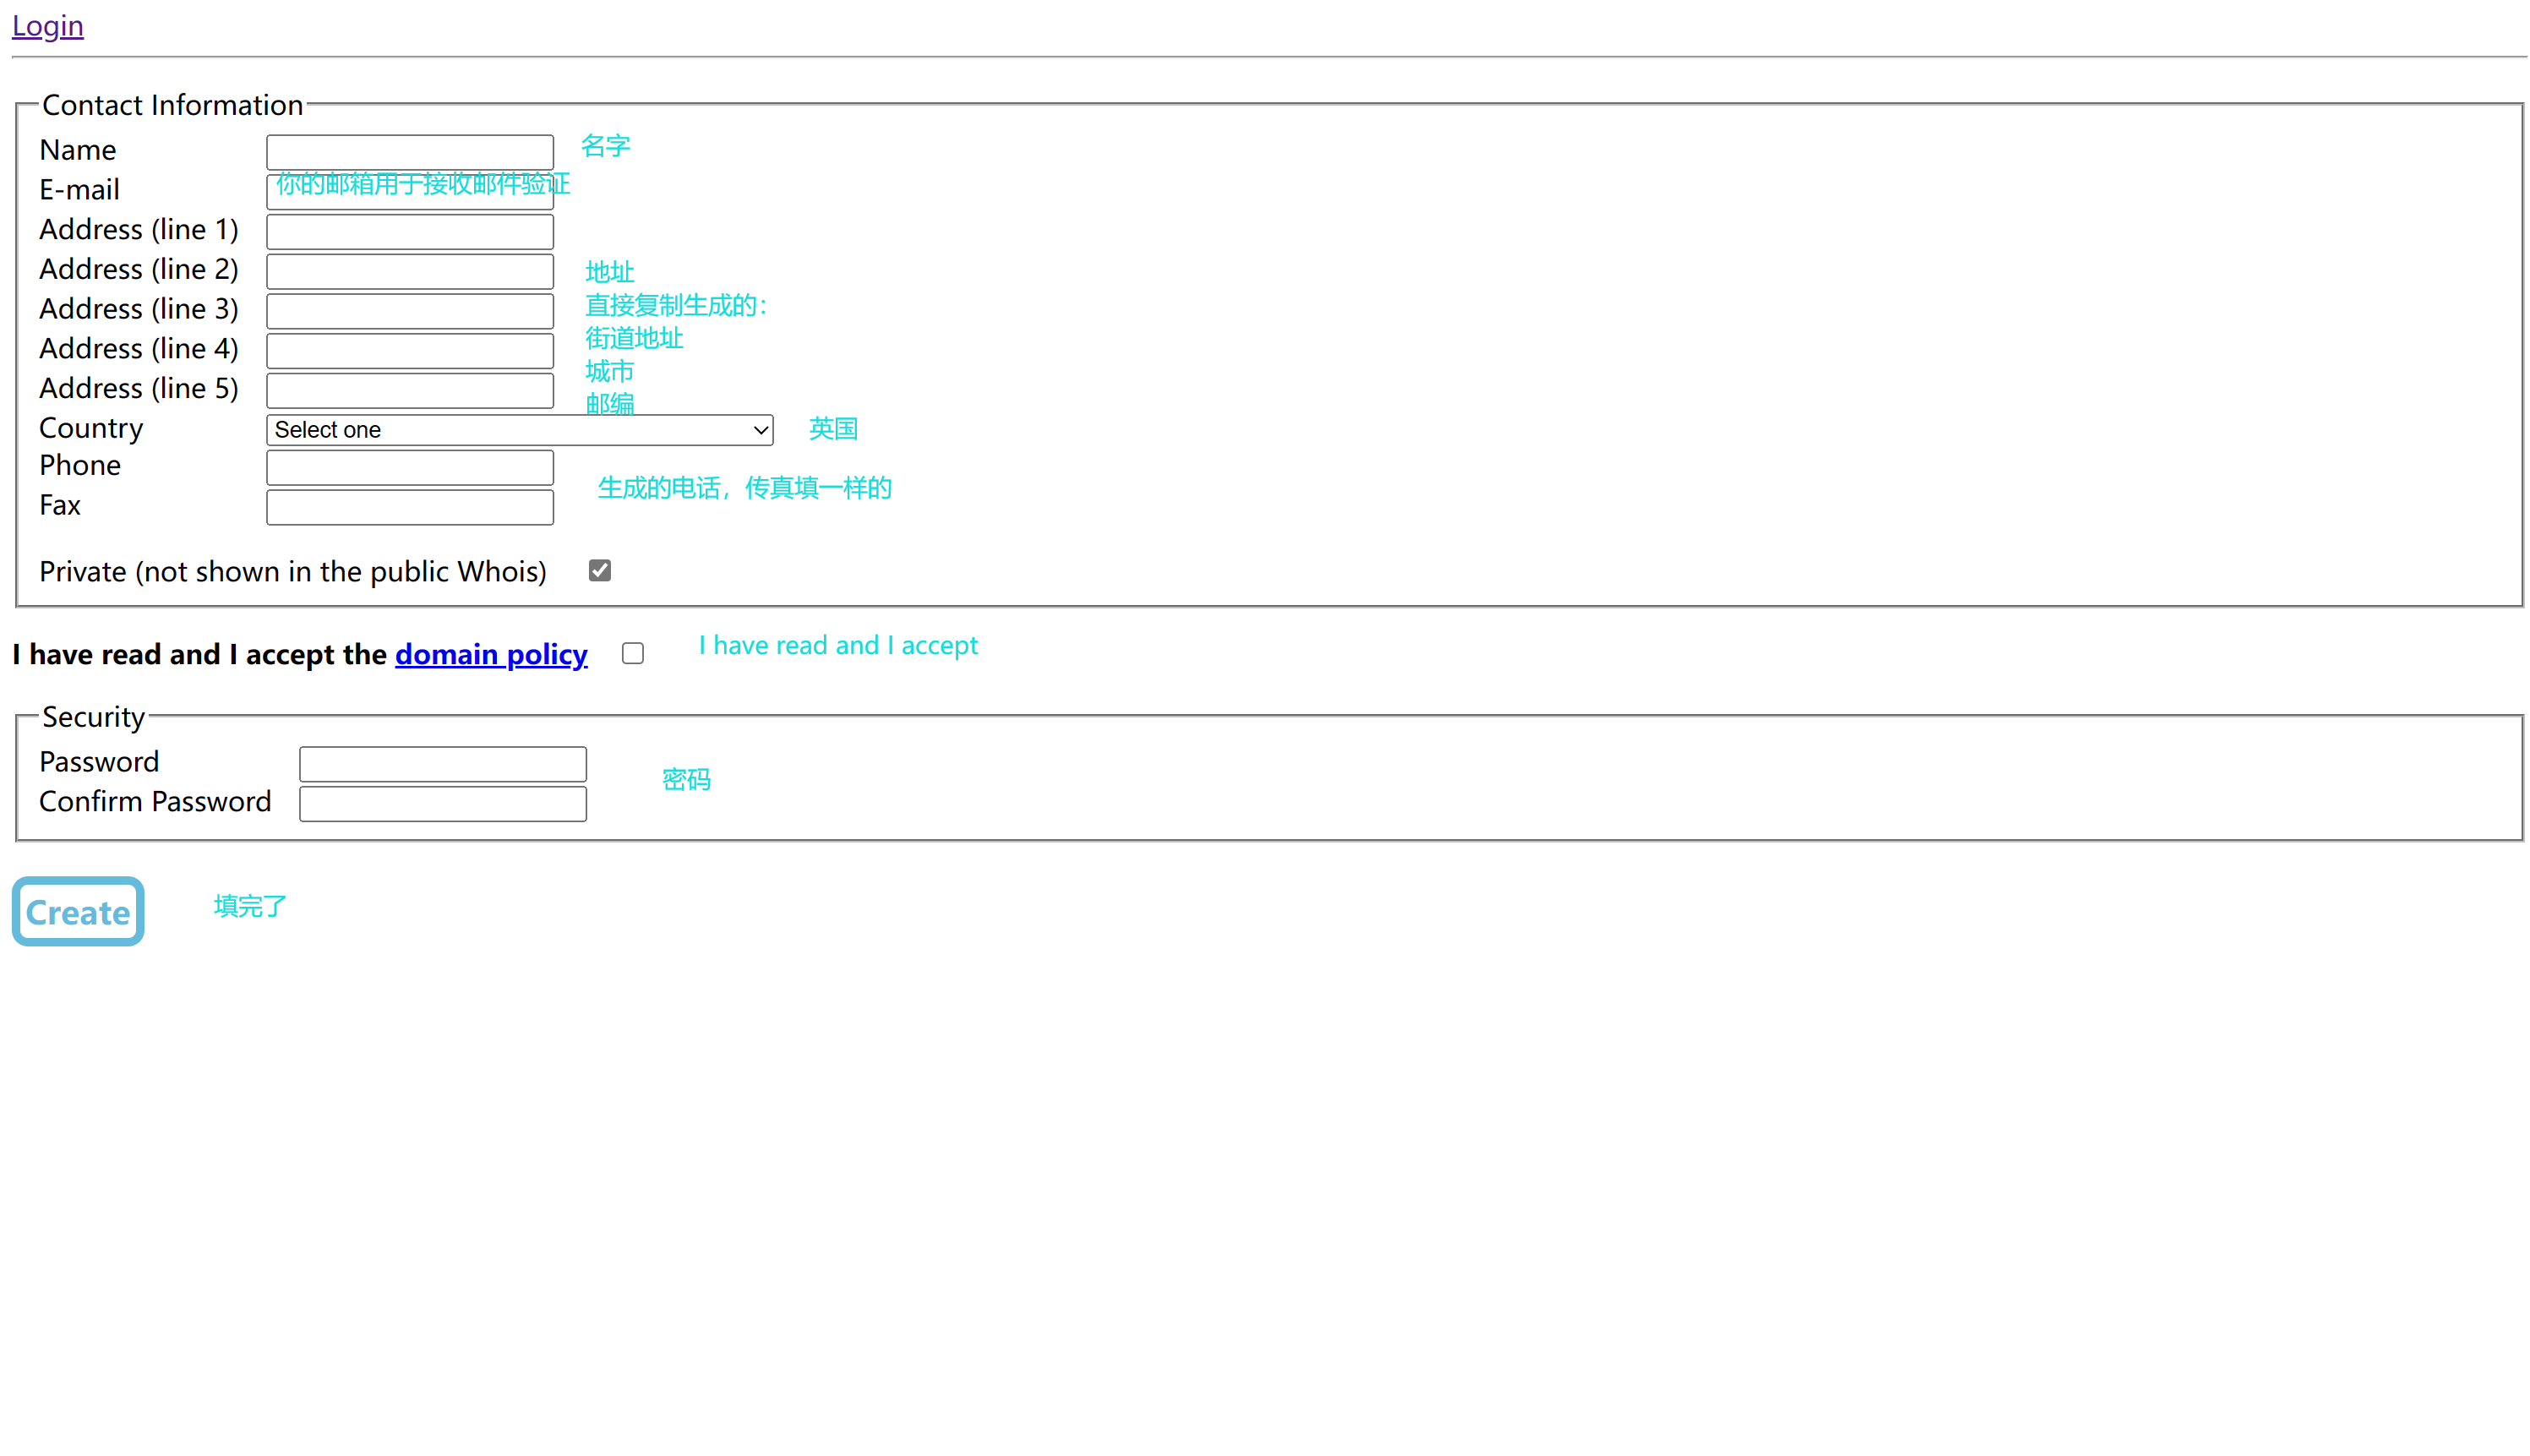Screen dimensions: 2530x1456
Task: Focus the E-mail input box
Action: click(x=409, y=191)
